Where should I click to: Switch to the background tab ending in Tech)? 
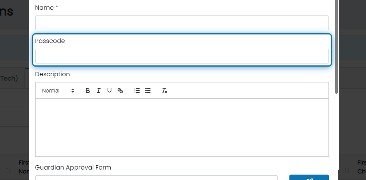(9, 78)
